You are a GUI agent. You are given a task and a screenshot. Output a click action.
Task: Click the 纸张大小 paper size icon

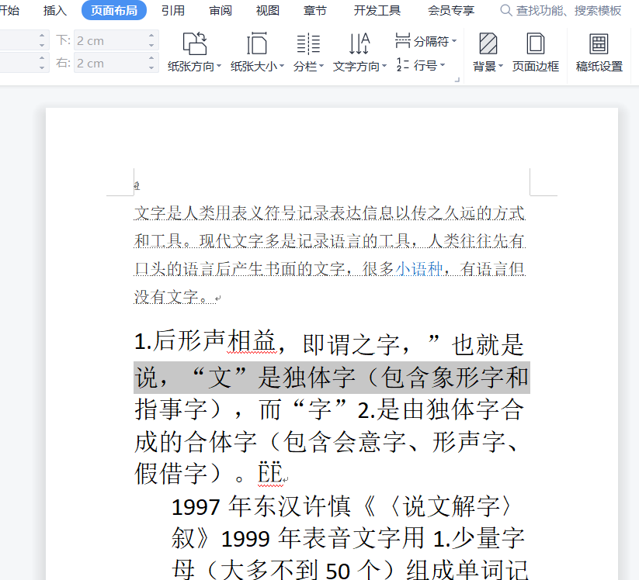257,43
